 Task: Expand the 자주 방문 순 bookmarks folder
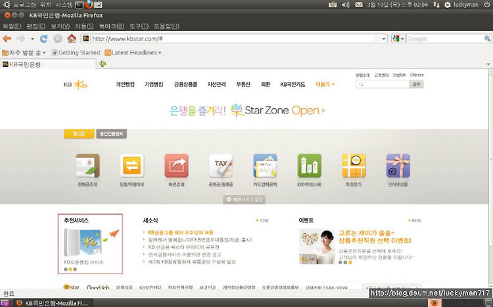pyautogui.click(x=24, y=52)
